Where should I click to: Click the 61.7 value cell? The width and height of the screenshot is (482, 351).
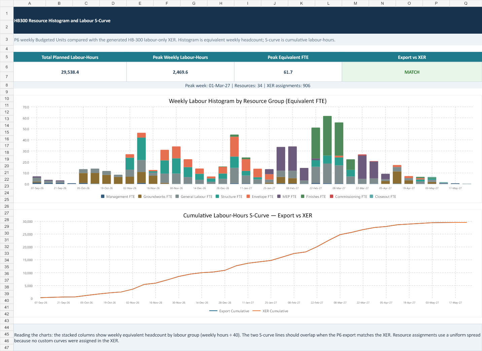[288, 72]
